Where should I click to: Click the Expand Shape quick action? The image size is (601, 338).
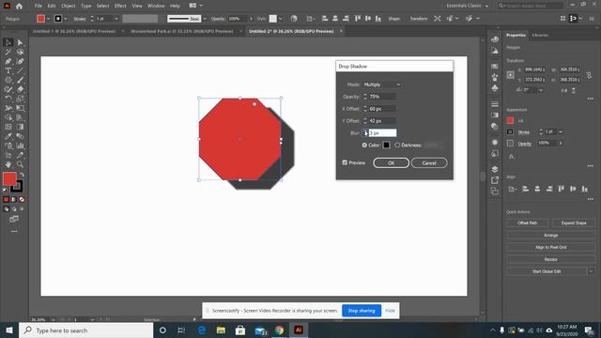click(574, 223)
